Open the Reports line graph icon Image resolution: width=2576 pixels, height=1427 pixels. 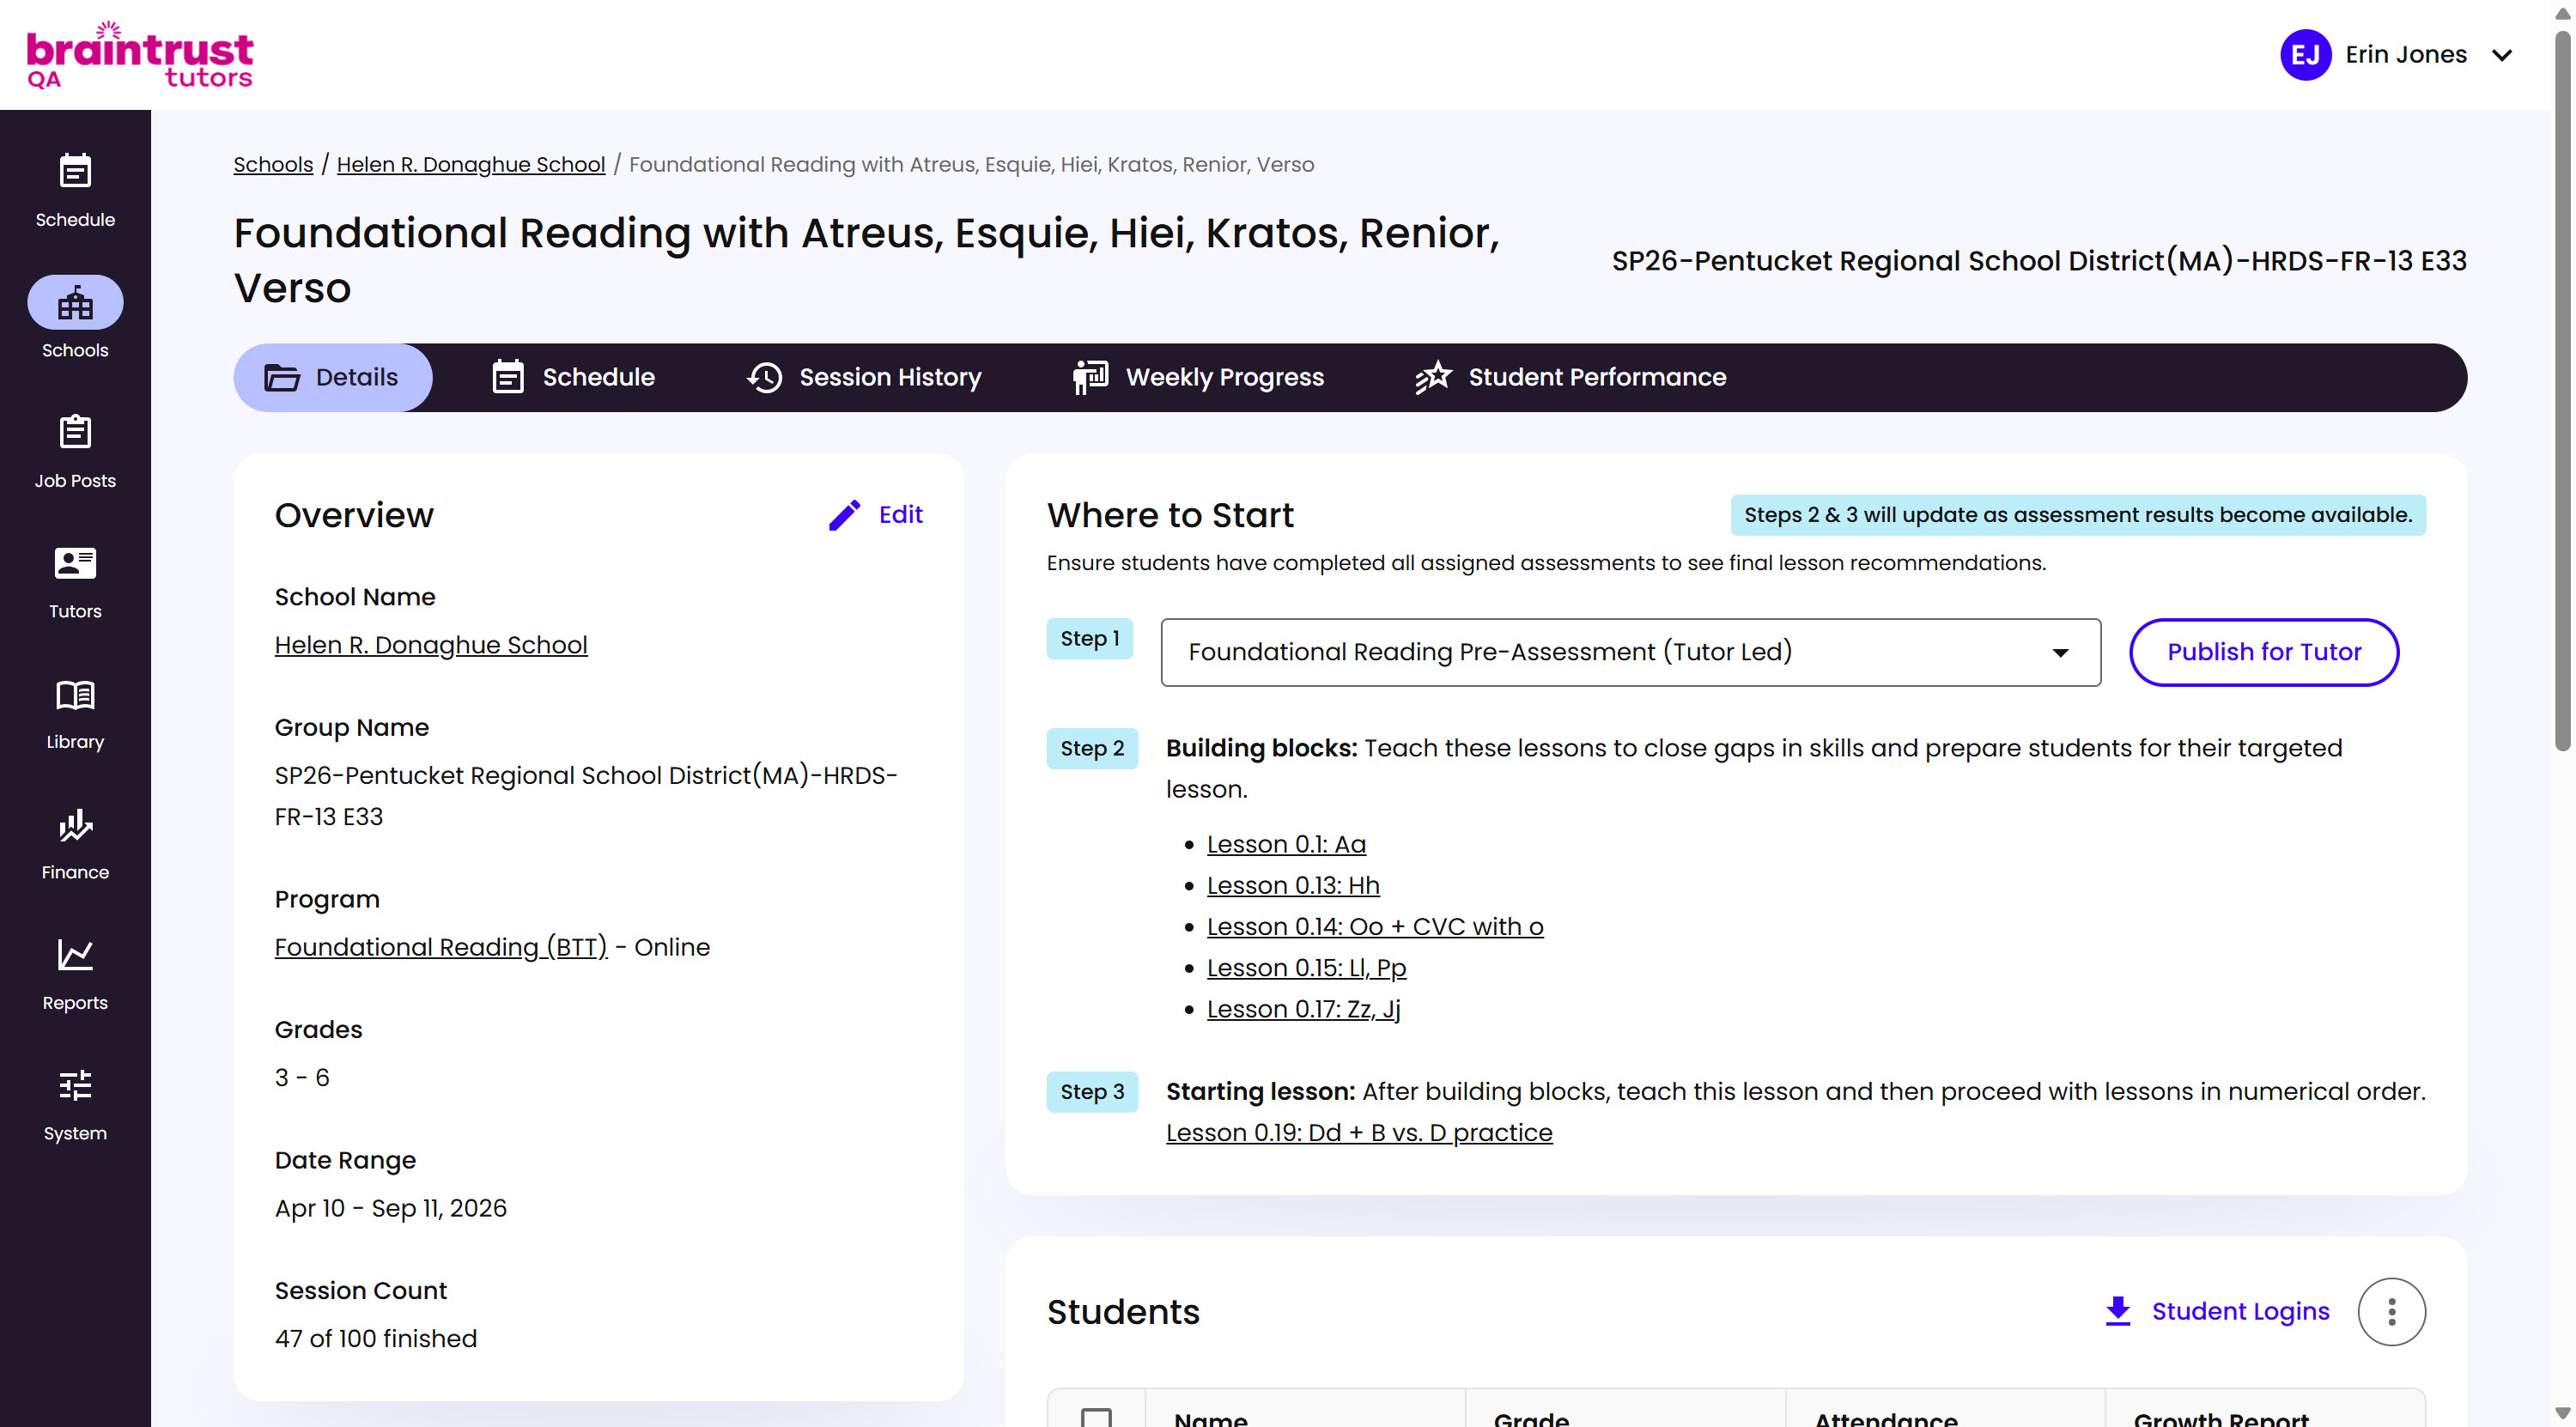(75, 955)
